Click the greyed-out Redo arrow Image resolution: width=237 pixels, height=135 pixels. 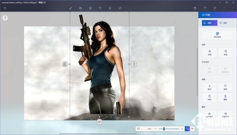225,8
